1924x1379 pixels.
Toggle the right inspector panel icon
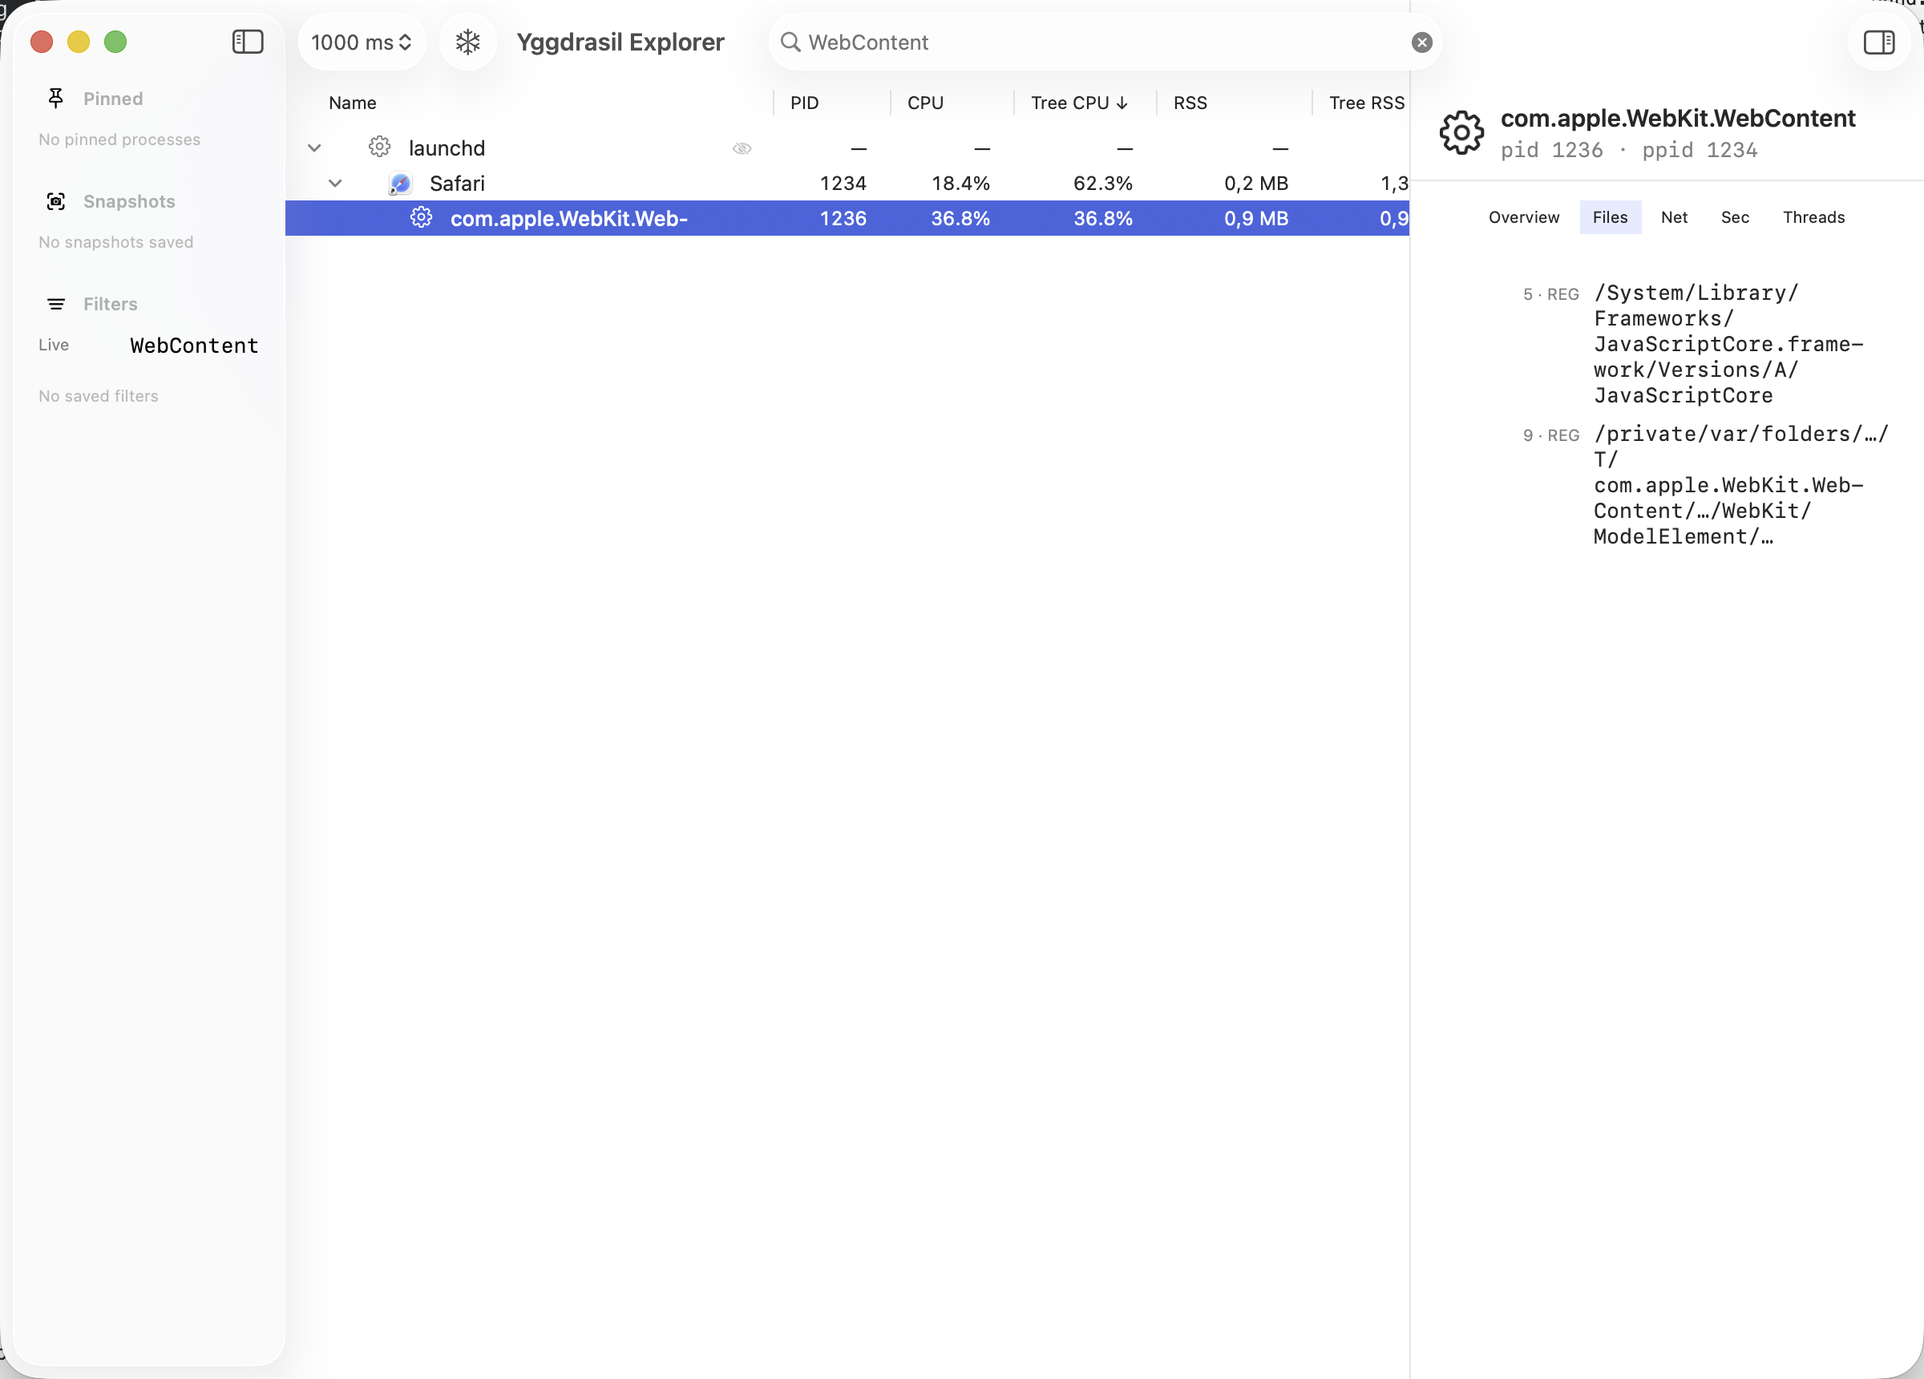pos(1878,42)
